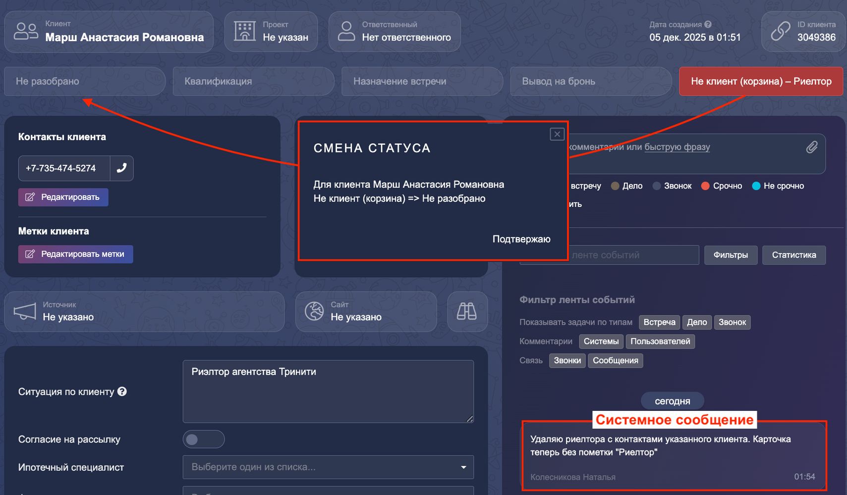Image resolution: width=847 pixels, height=495 pixels.
Task: Open the binoculars search button
Action: 467,311
